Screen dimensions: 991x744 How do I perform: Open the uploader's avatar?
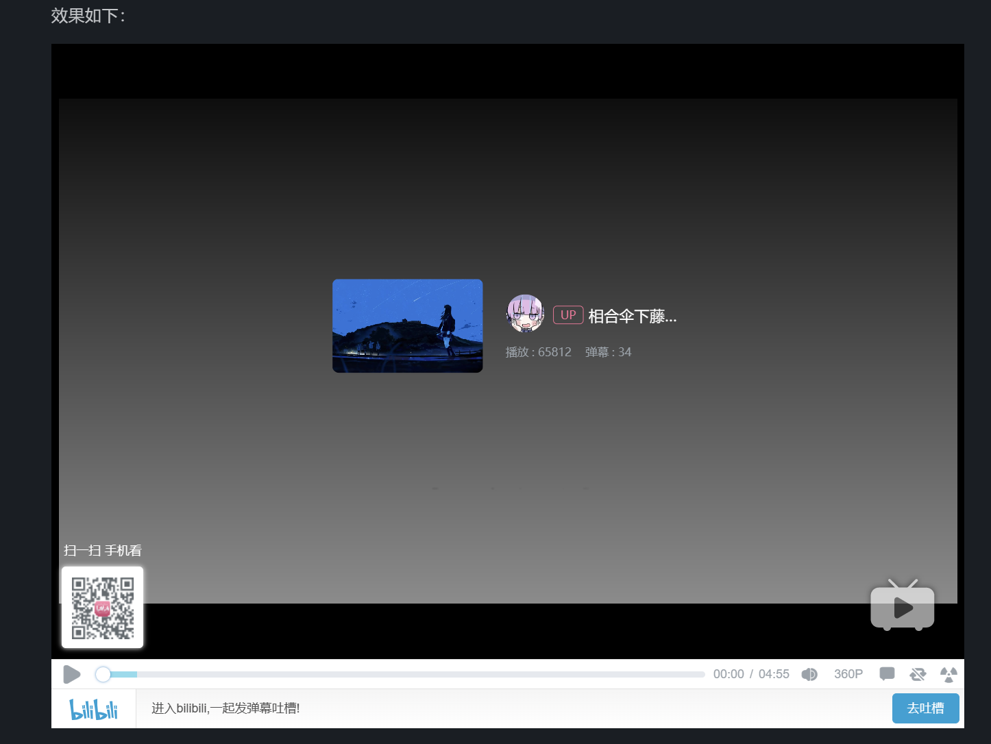pyautogui.click(x=525, y=314)
